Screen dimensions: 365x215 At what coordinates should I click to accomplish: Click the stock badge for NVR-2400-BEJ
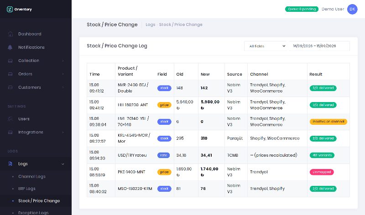(x=164, y=88)
